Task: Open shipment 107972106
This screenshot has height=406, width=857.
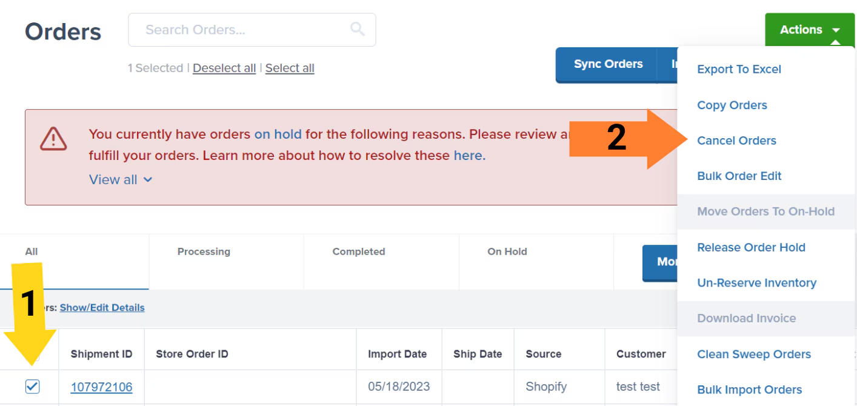Action: [101, 387]
